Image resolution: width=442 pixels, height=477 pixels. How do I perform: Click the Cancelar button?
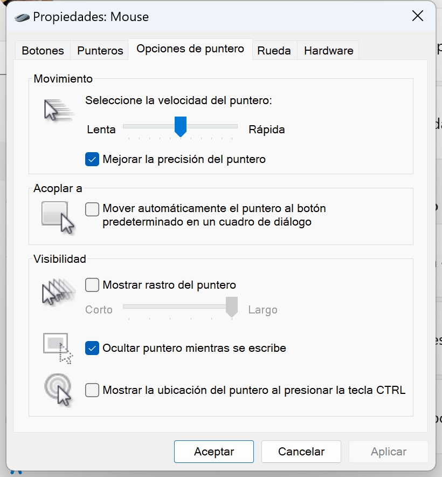(301, 452)
